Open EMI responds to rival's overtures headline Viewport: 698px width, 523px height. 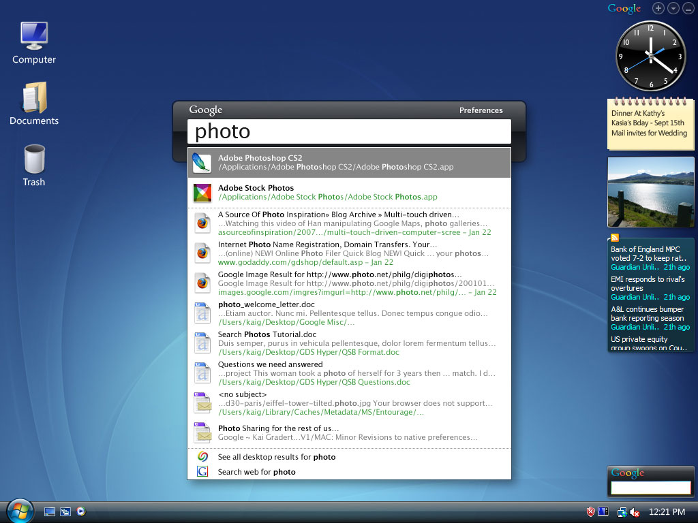click(648, 283)
